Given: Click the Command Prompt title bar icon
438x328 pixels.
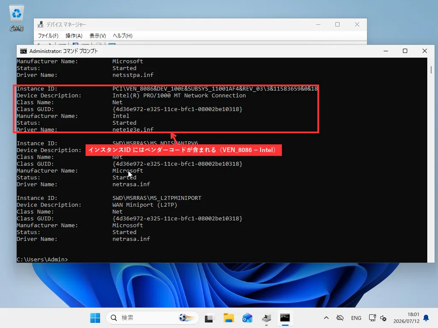Looking at the screenshot, I should [x=24, y=51].
